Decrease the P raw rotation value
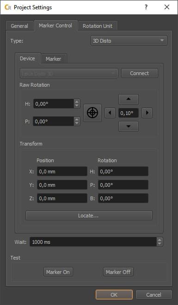 (77, 123)
